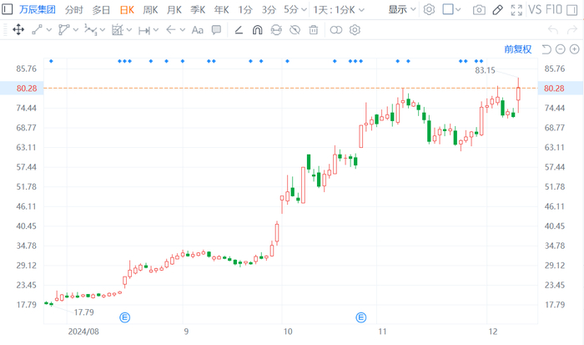Take a chart screenshot with camera icon
This screenshot has width=584, height=345.
point(479,10)
